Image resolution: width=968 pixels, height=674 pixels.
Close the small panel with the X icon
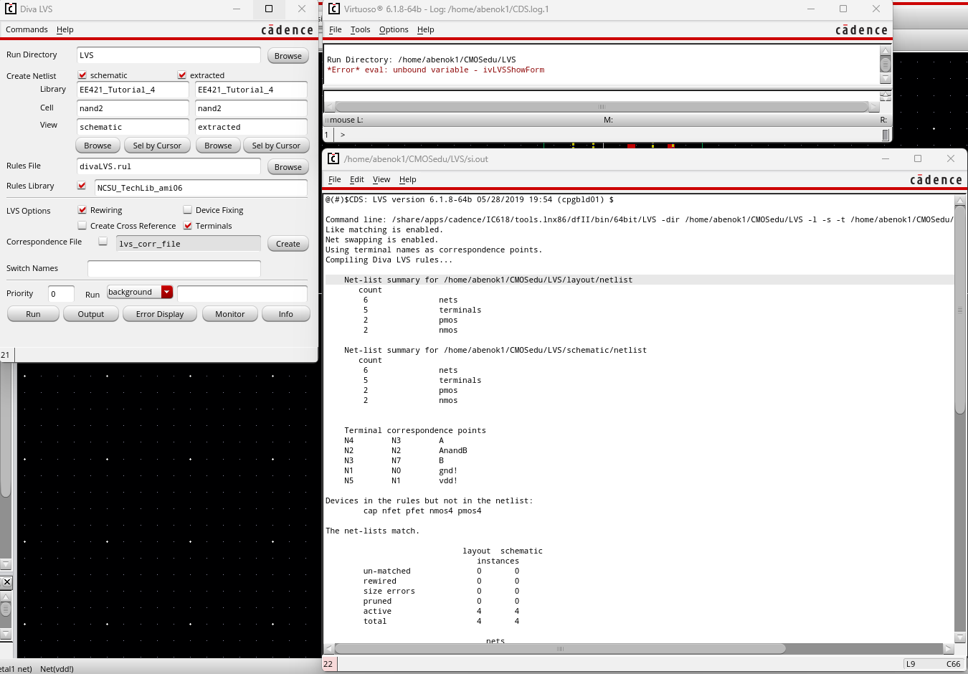click(x=6, y=582)
